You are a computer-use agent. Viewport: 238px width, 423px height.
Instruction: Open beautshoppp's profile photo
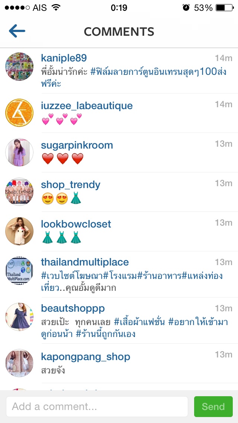coord(19,317)
